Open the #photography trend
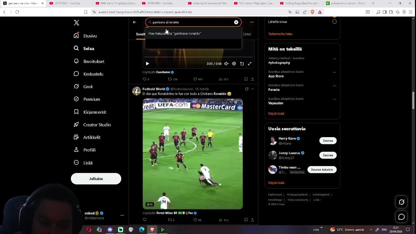This screenshot has width=416, height=234. (279, 63)
